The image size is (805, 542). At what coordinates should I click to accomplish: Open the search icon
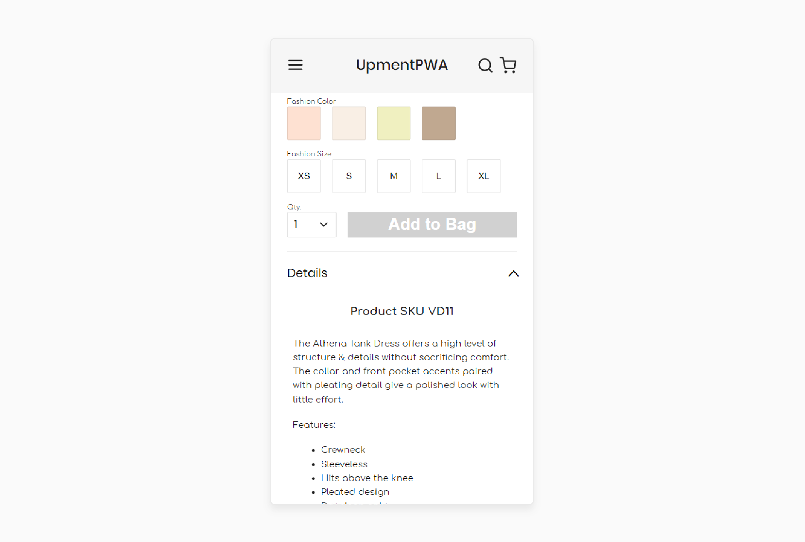(484, 65)
